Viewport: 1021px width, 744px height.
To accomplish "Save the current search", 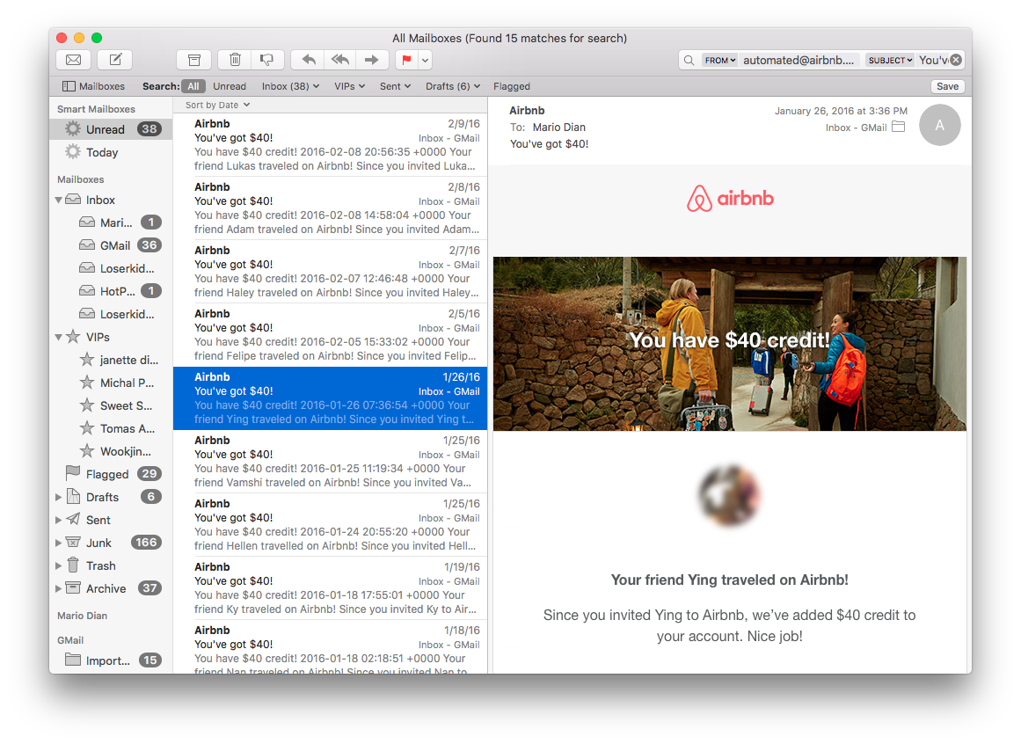I will tap(947, 86).
